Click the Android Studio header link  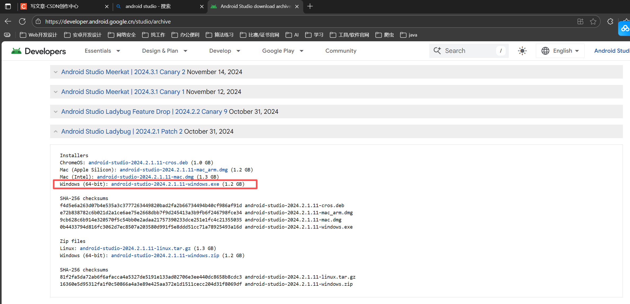coord(612,51)
